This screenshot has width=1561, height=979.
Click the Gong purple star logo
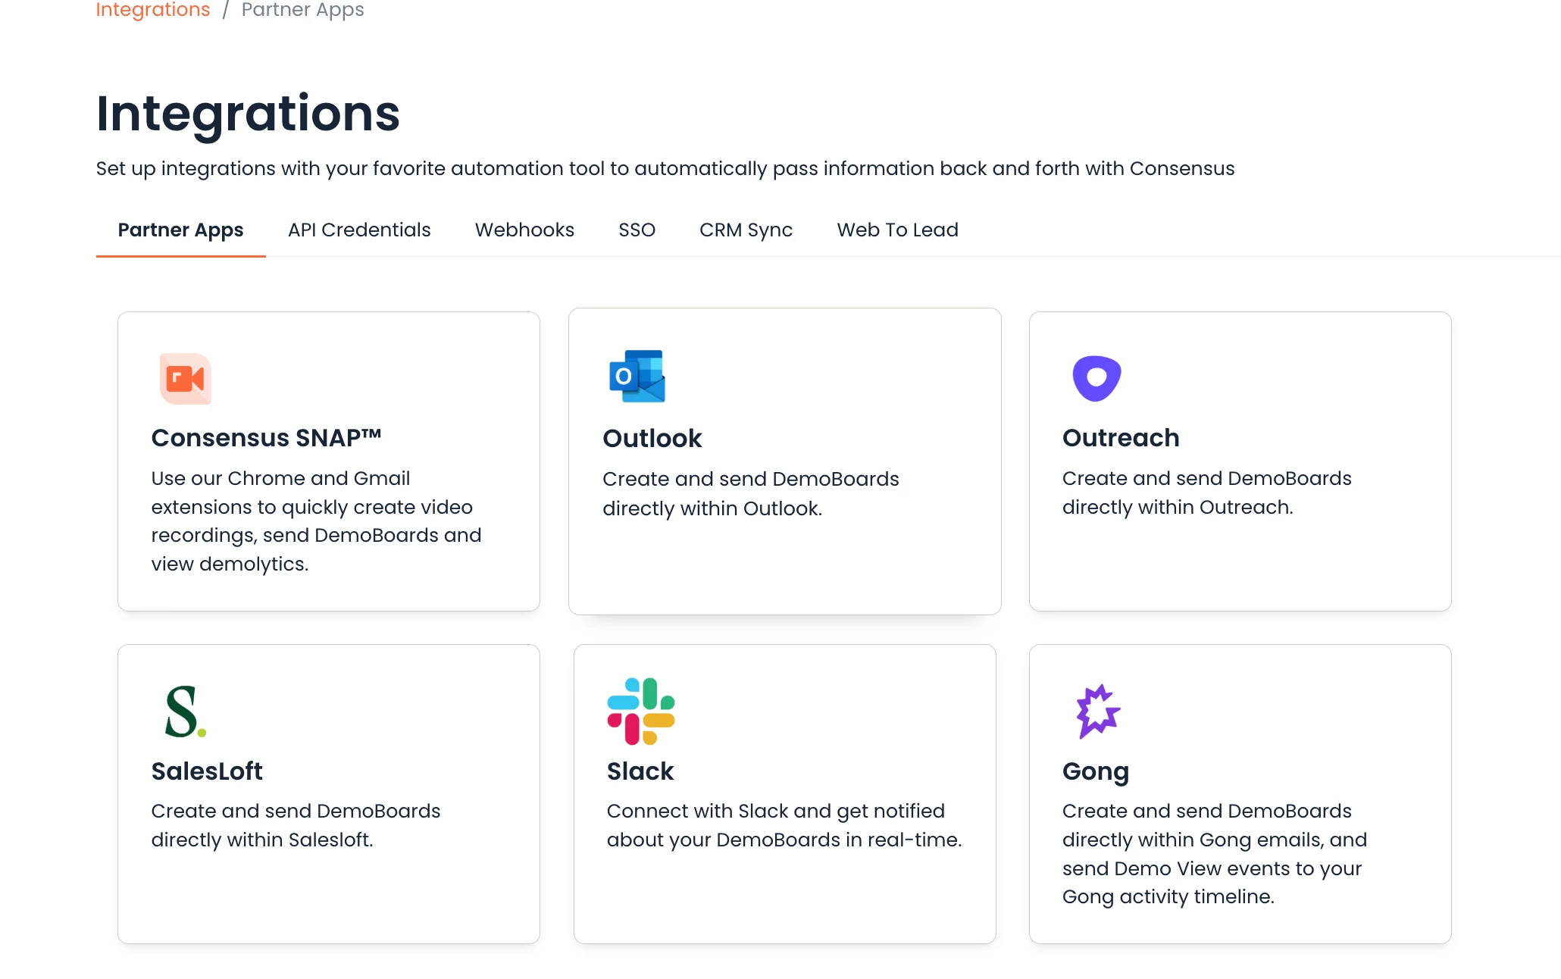coord(1098,712)
